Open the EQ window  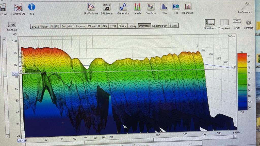click(176, 7)
